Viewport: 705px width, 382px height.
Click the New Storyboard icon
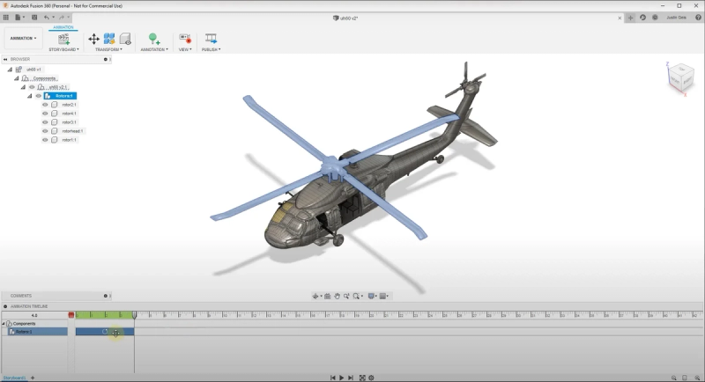click(63, 39)
